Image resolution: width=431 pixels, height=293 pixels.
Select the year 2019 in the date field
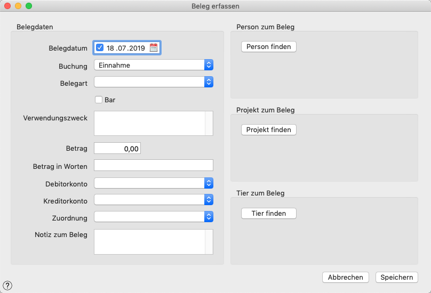tap(137, 48)
